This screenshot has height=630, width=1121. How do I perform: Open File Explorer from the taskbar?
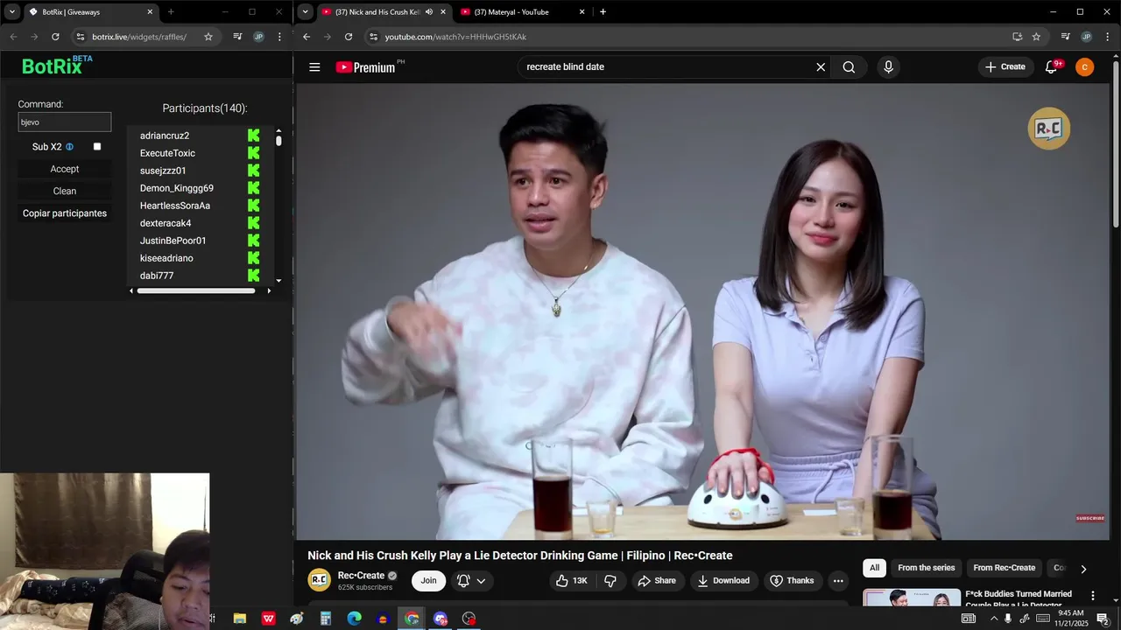(x=239, y=619)
